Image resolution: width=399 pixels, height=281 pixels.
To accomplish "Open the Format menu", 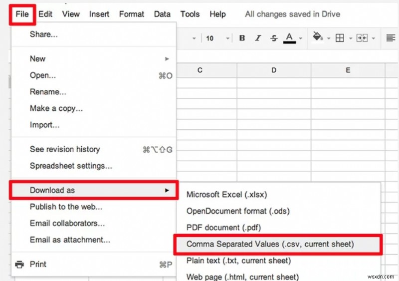I will (x=132, y=14).
